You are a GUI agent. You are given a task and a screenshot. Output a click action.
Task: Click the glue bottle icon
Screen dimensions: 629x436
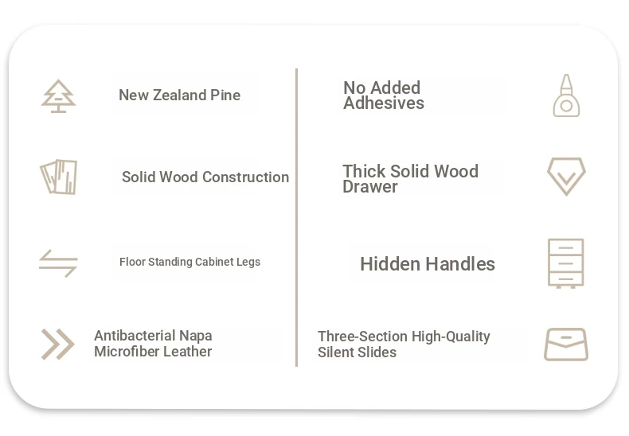[x=566, y=95]
